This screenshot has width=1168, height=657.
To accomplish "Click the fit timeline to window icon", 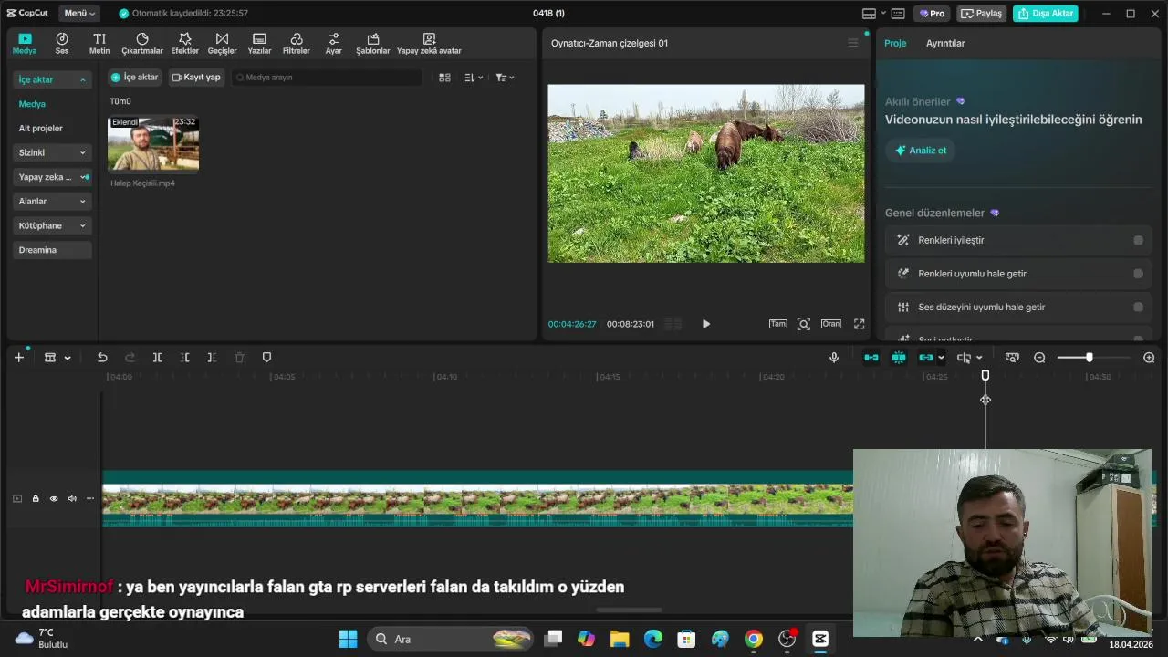I will point(1012,358).
